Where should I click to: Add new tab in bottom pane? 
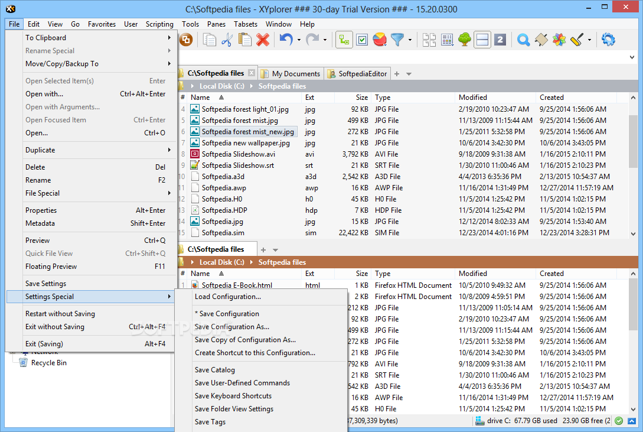click(263, 250)
